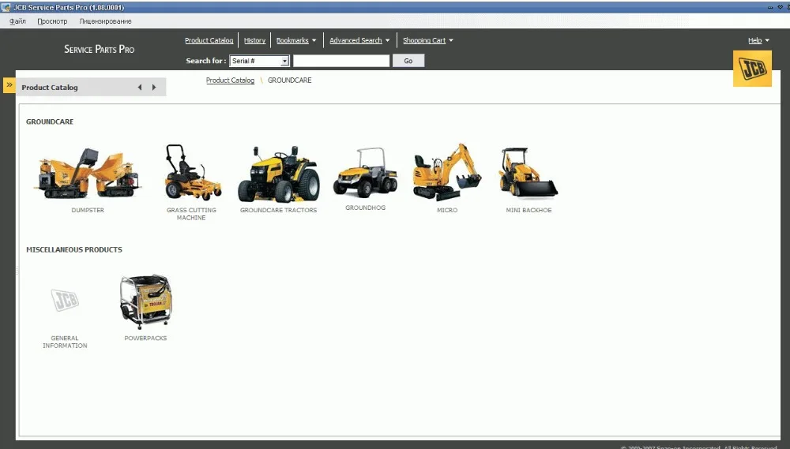Open the Файл menu
The image size is (790, 449).
coord(17,21)
